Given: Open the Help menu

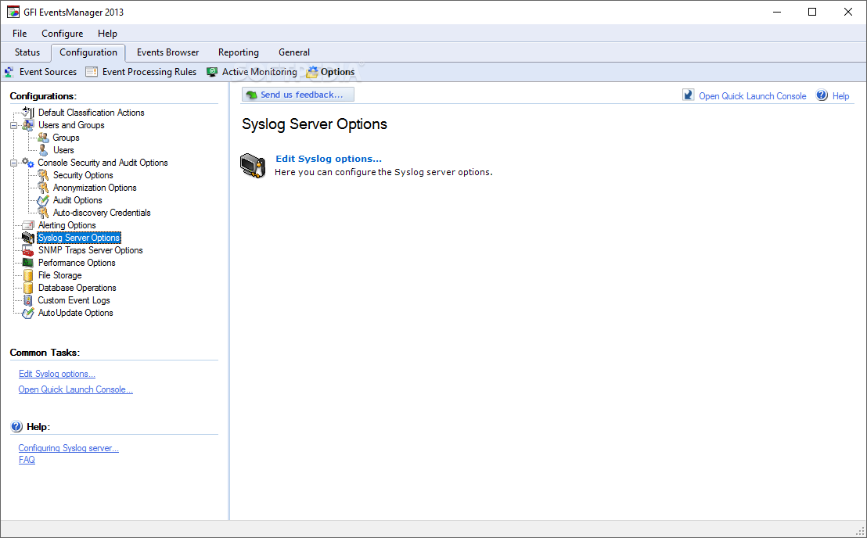Looking at the screenshot, I should (107, 34).
